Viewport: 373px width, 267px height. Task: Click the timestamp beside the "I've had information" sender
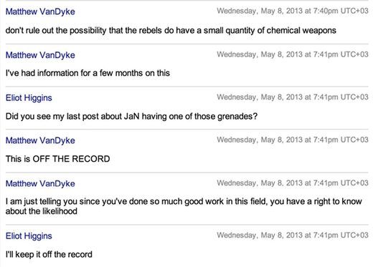[293, 54]
